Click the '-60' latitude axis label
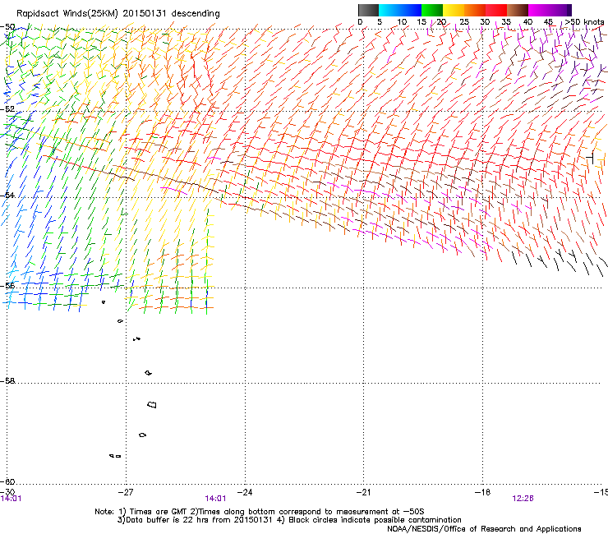Image resolution: width=608 pixels, height=534 pixels. click(7, 481)
